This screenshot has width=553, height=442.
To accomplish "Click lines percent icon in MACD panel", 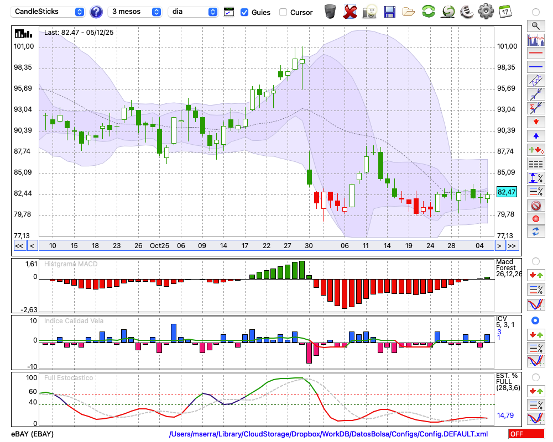I will click(x=536, y=290).
